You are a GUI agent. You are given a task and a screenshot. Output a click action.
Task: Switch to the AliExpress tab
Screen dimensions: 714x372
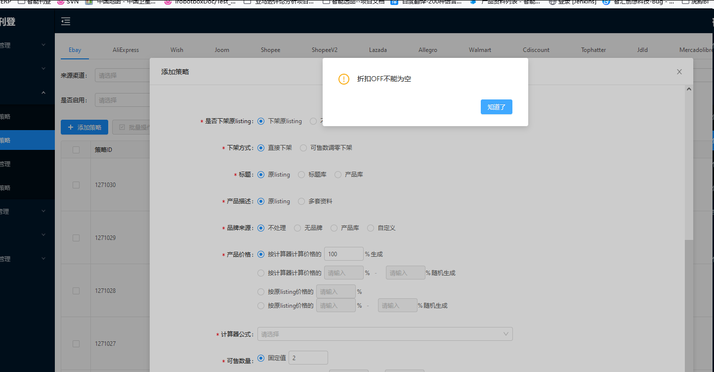[126, 50]
